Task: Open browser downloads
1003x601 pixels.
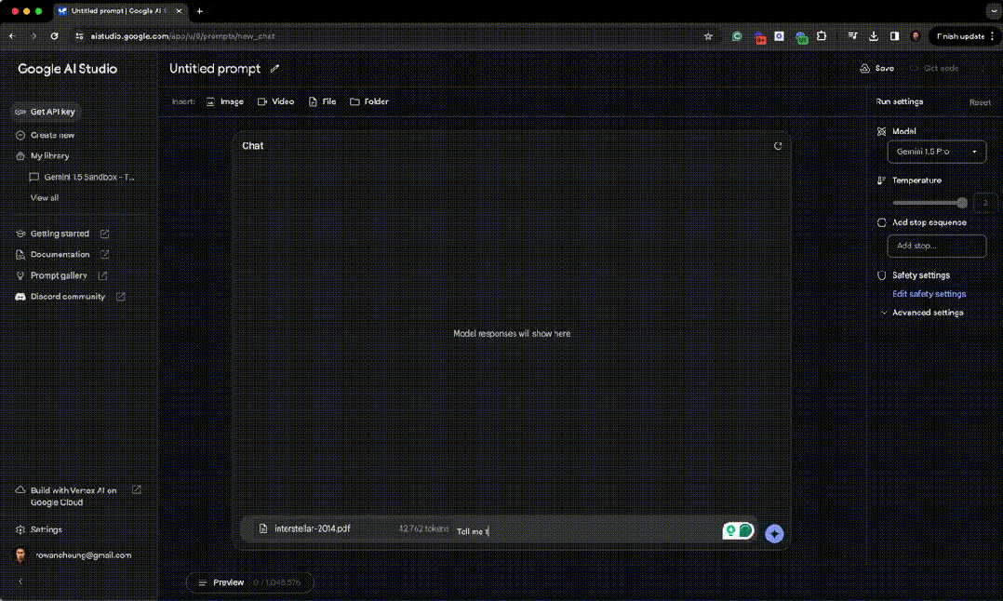Action: coord(873,36)
